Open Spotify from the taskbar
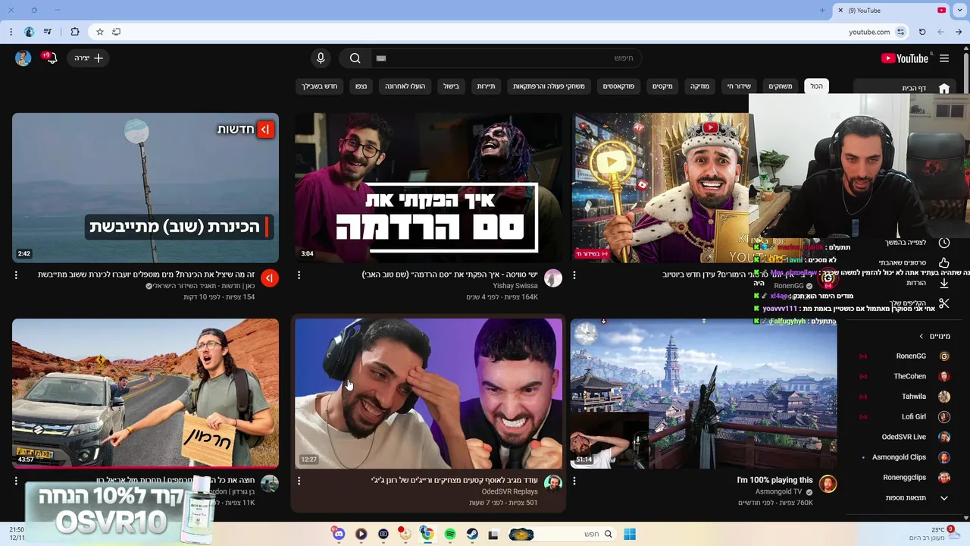The height and width of the screenshot is (546, 970). [450, 534]
